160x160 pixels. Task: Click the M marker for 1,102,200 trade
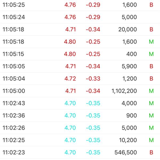(151, 91)
